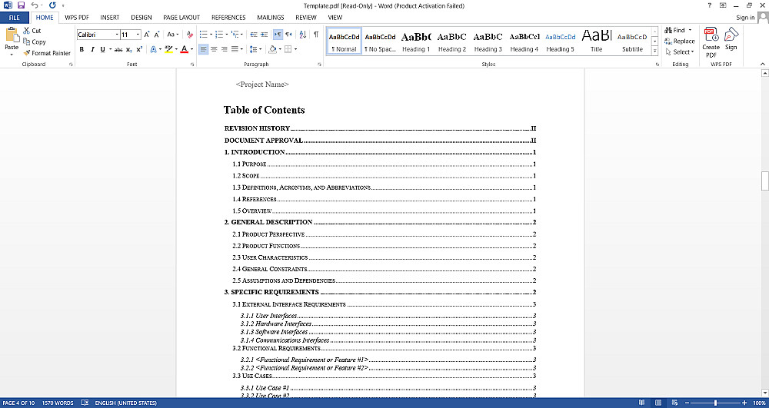Viewport: 769px width, 408px height.
Task: Increase paragraph indent
Action: click(x=265, y=35)
